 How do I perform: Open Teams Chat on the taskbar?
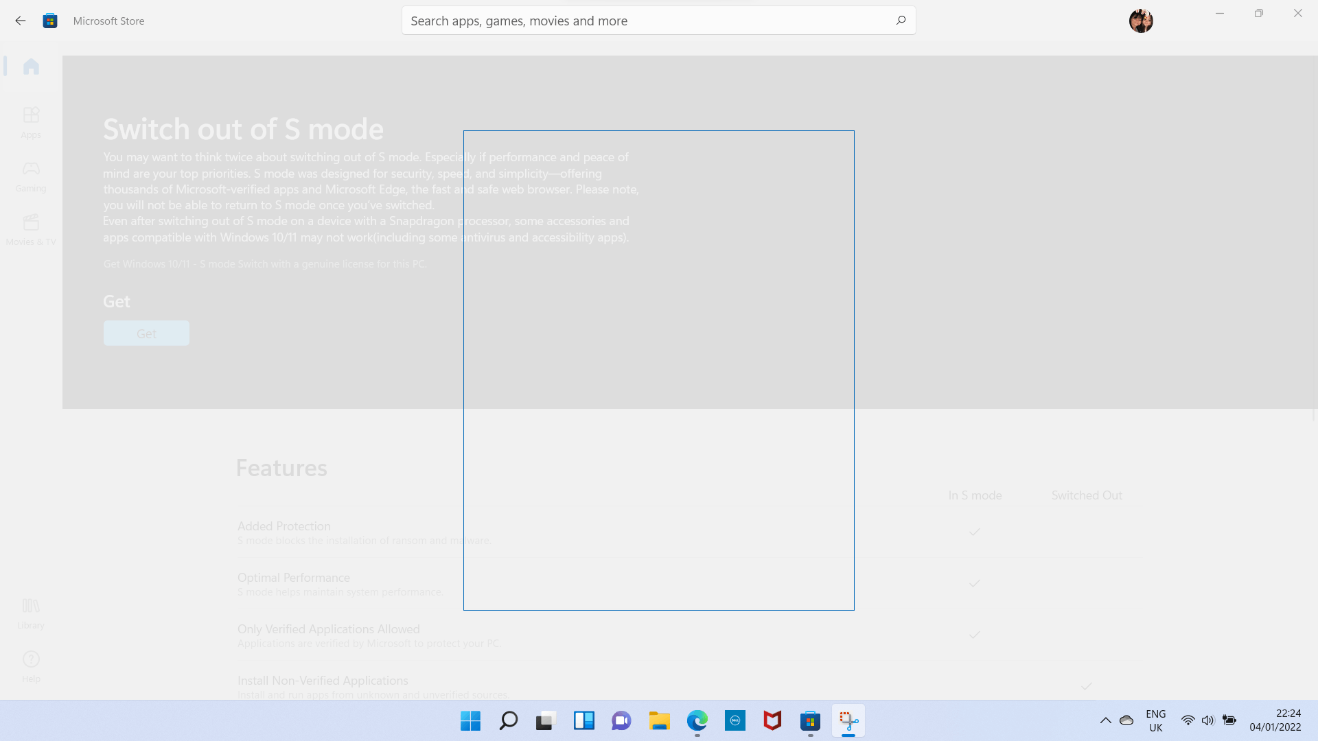[621, 720]
